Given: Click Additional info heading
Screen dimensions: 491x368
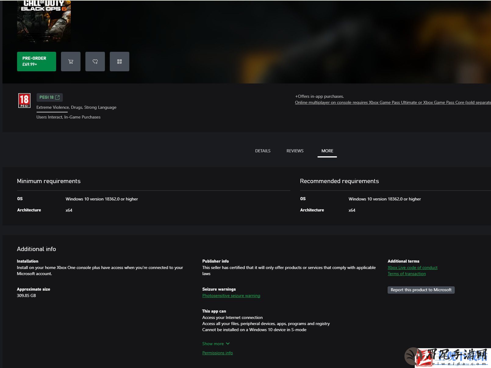Looking at the screenshot, I should 36,249.
